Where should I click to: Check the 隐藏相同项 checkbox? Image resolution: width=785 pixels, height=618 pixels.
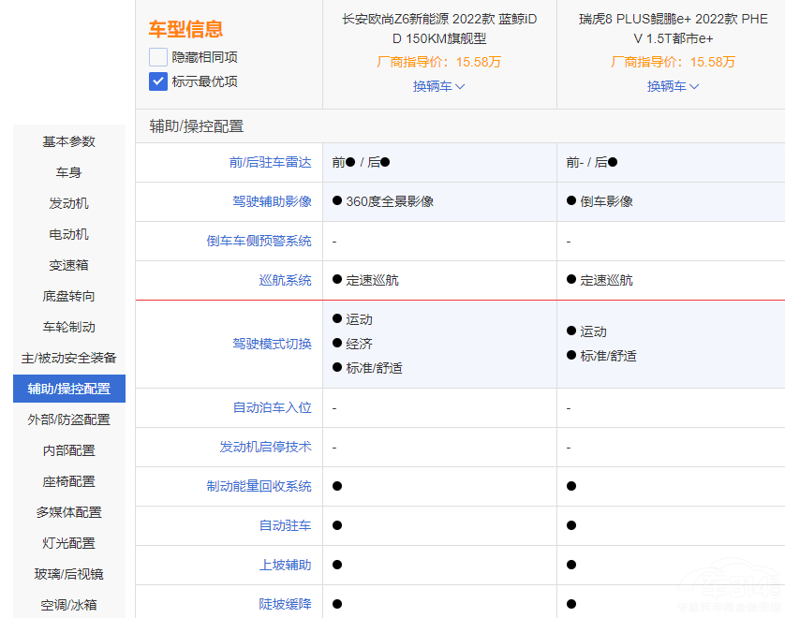tap(158, 57)
